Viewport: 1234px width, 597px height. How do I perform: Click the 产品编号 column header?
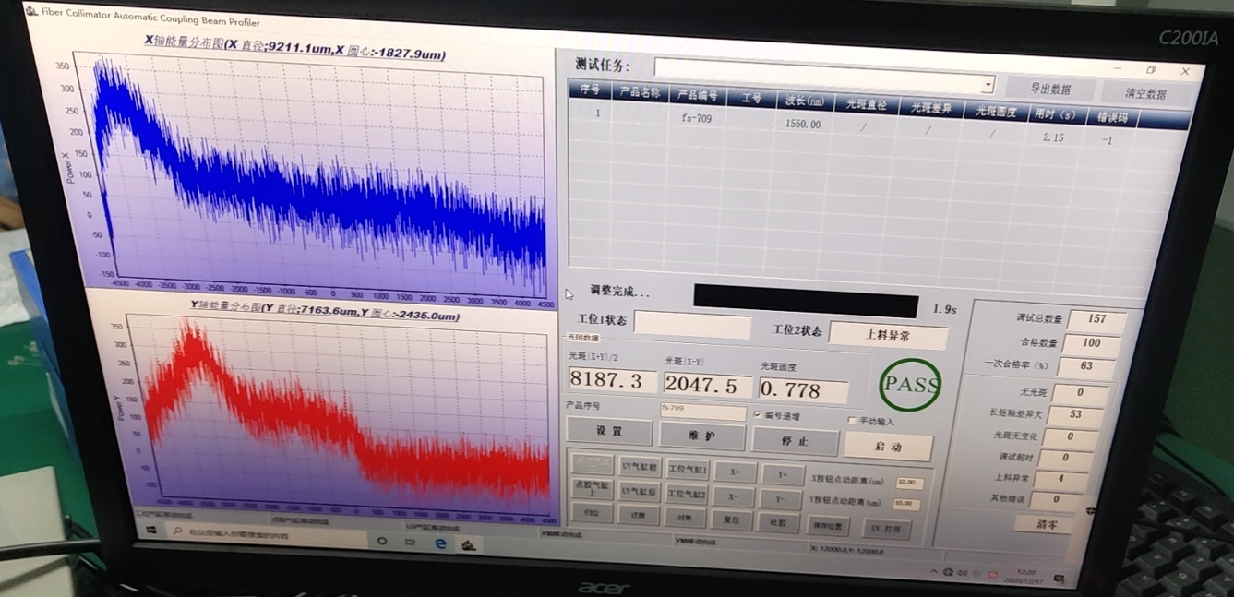tap(698, 95)
